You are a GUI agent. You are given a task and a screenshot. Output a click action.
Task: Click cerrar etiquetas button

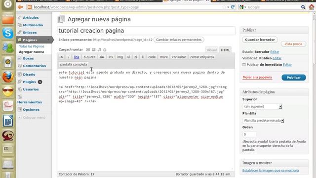pos(202,57)
